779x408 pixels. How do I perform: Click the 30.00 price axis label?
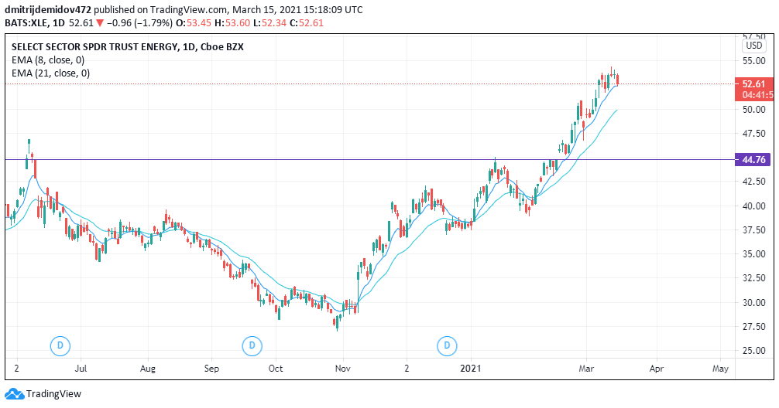click(753, 302)
